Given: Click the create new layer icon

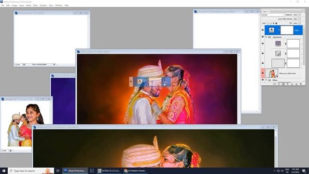Looking at the screenshot, I should (x=296, y=84).
